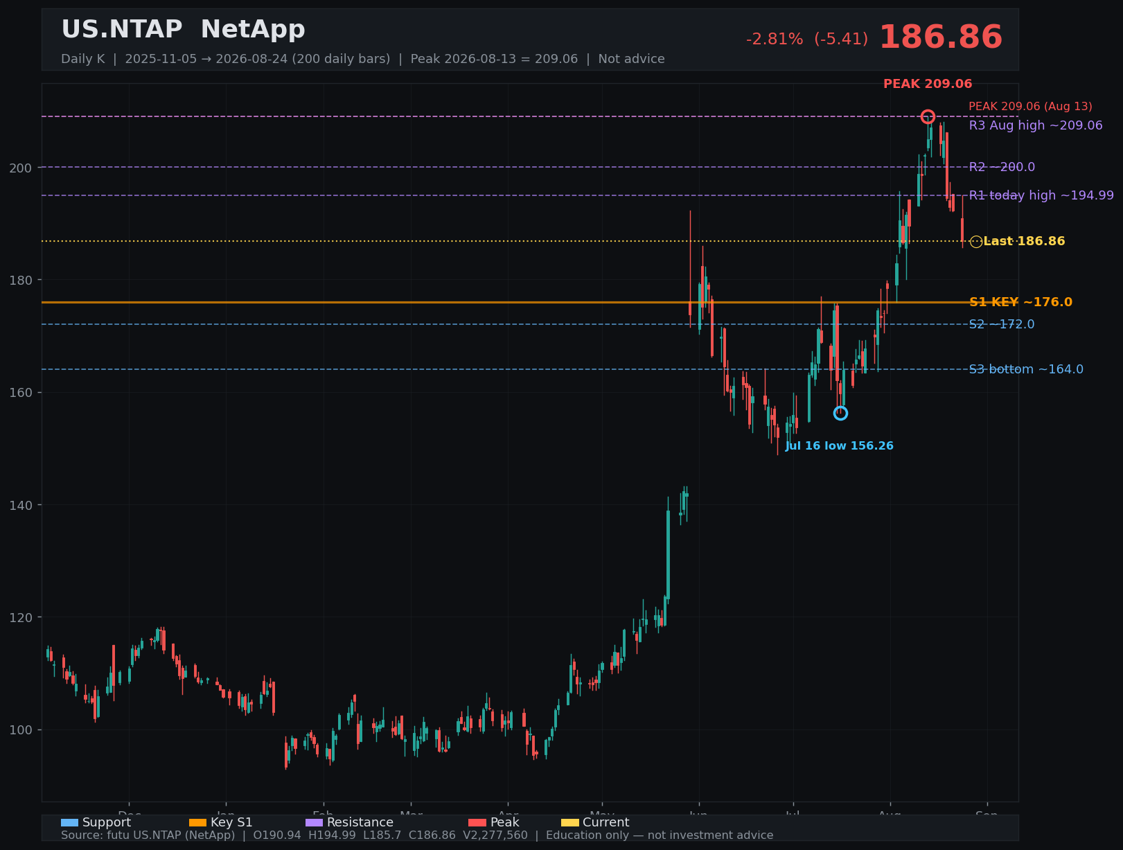Click 'Source: futu US.NTAP (NetApp)' in footer
Image resolution: width=1123 pixels, height=850 pixels.
click(148, 835)
